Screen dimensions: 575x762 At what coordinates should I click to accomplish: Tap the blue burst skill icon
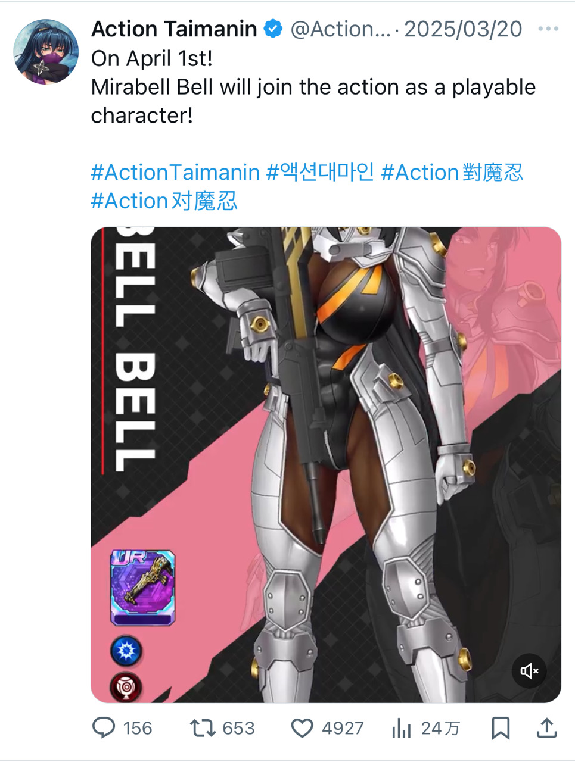point(126,651)
